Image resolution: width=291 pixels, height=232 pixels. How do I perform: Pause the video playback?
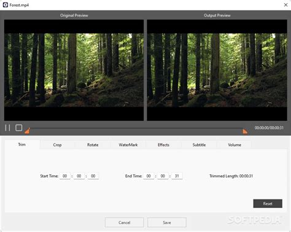pos(7,128)
